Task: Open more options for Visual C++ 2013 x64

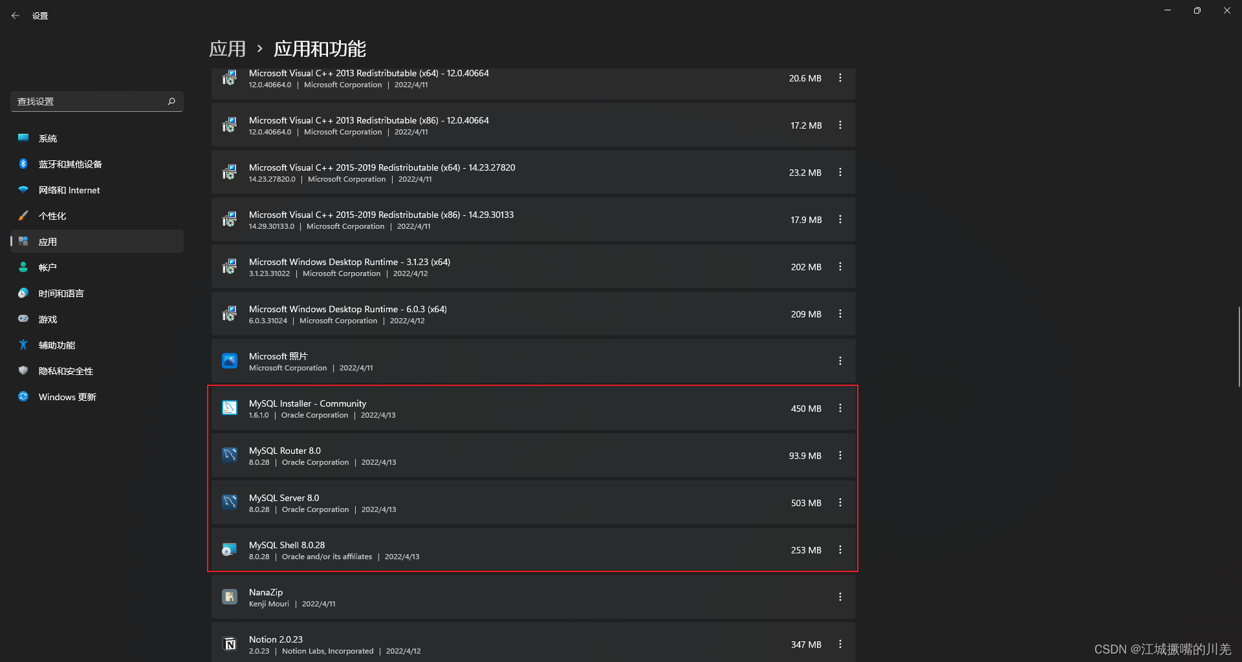Action: pyautogui.click(x=840, y=78)
